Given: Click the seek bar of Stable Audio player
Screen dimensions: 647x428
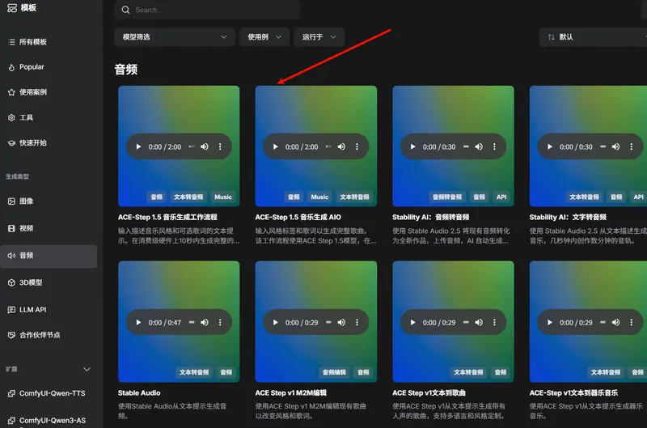Looking at the screenshot, I should pos(192,322).
